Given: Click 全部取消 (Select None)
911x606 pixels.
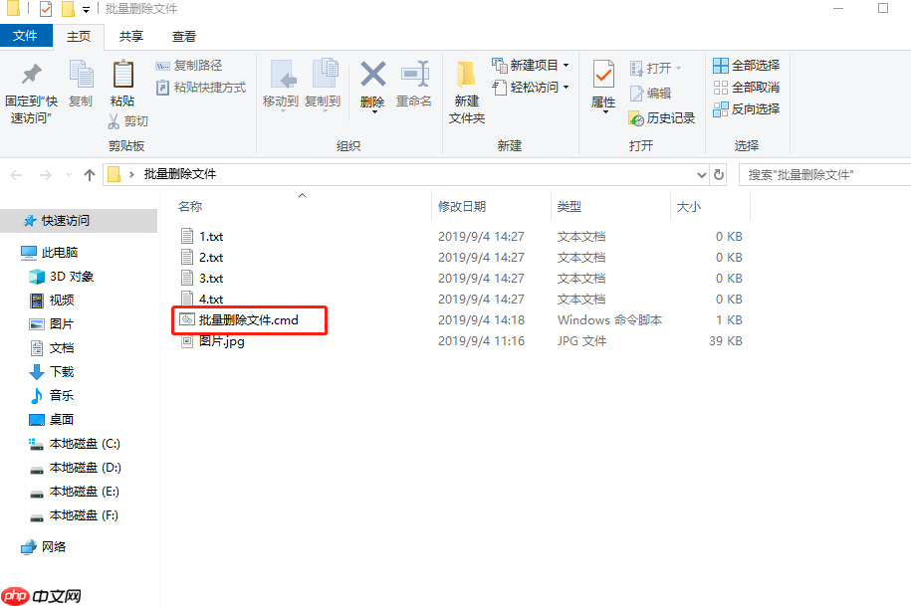Looking at the screenshot, I should tap(746, 87).
